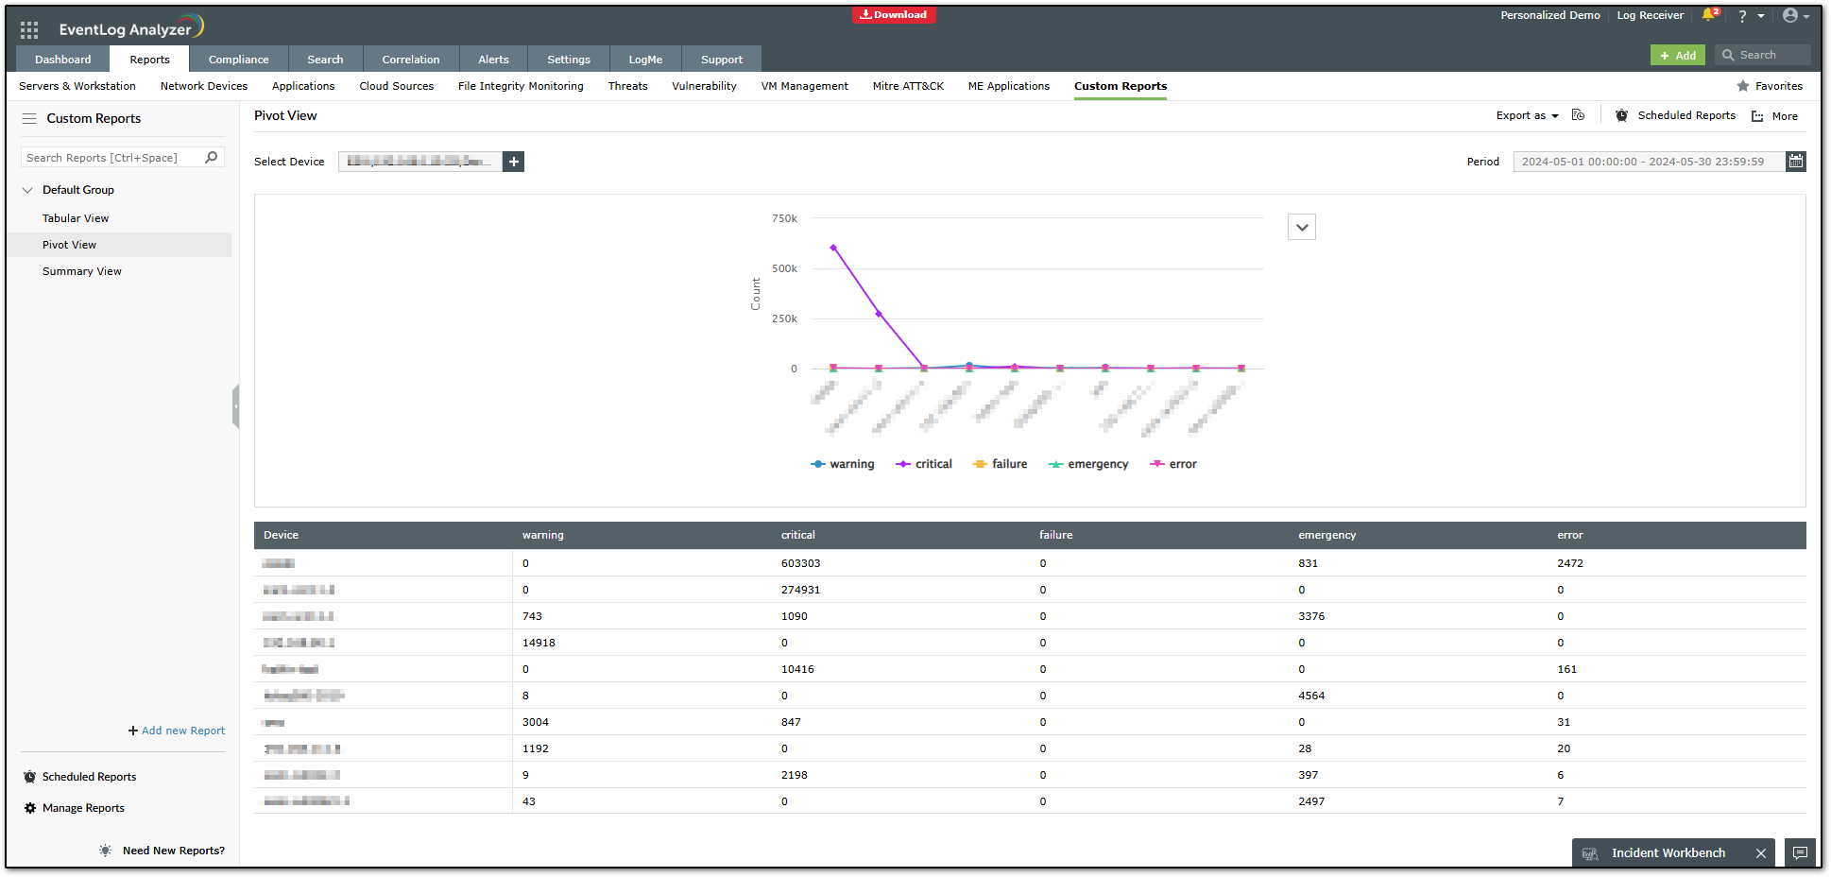Select Network Devices submenu

click(204, 86)
